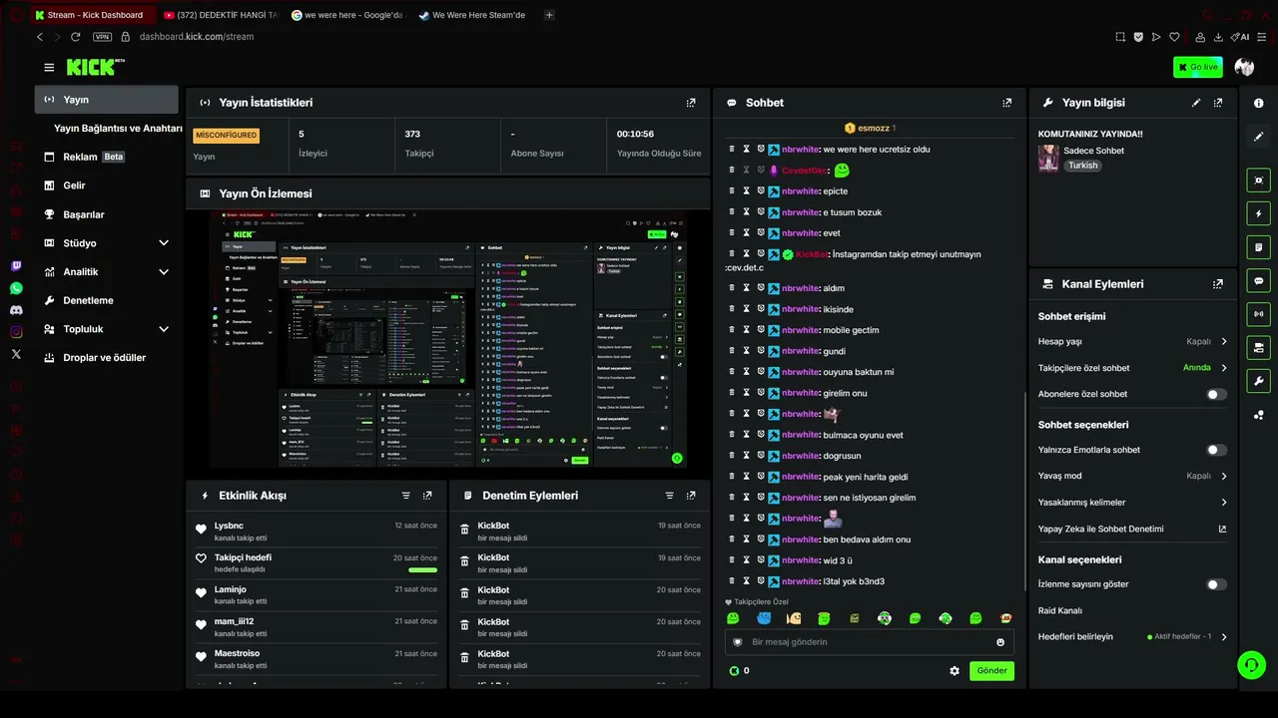Toggle the wrench widget in the right rail

(x=1258, y=381)
